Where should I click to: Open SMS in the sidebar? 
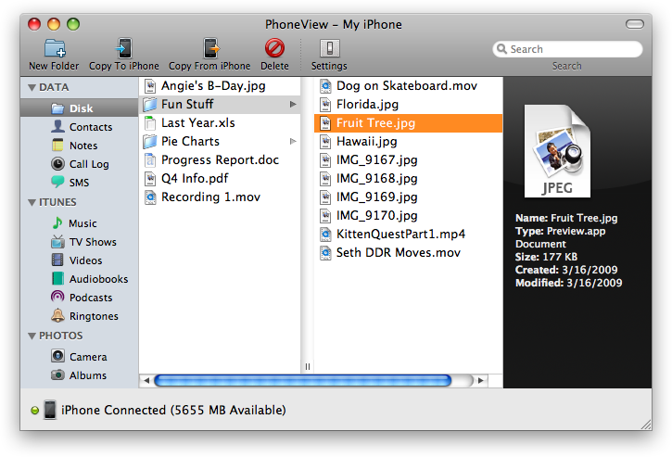tap(80, 183)
